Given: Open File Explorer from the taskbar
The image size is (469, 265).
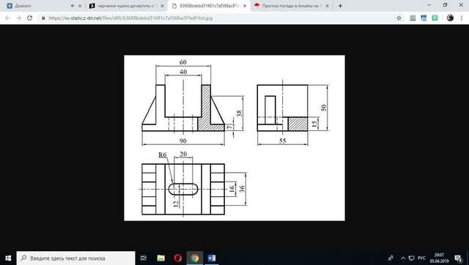Looking at the screenshot, I should (x=161, y=258).
